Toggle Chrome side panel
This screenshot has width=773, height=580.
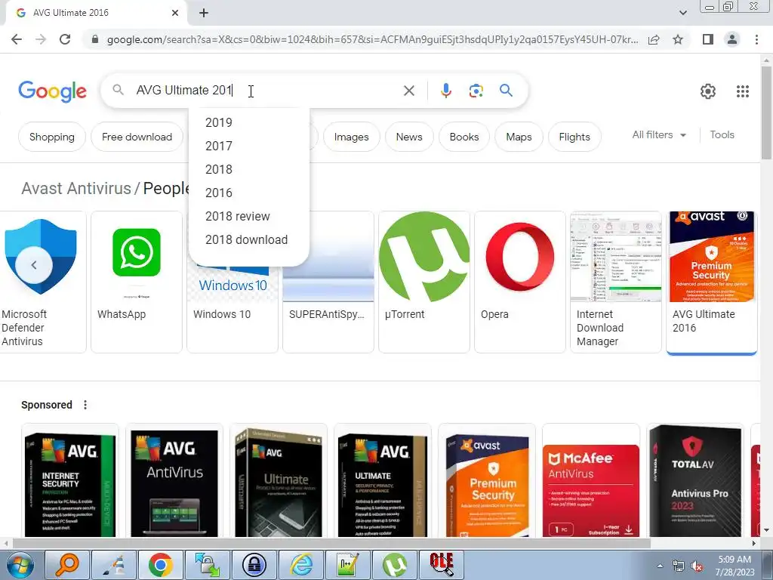[x=708, y=39]
